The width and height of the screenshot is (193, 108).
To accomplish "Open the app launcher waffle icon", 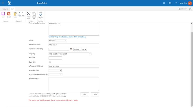I will 3,3.
